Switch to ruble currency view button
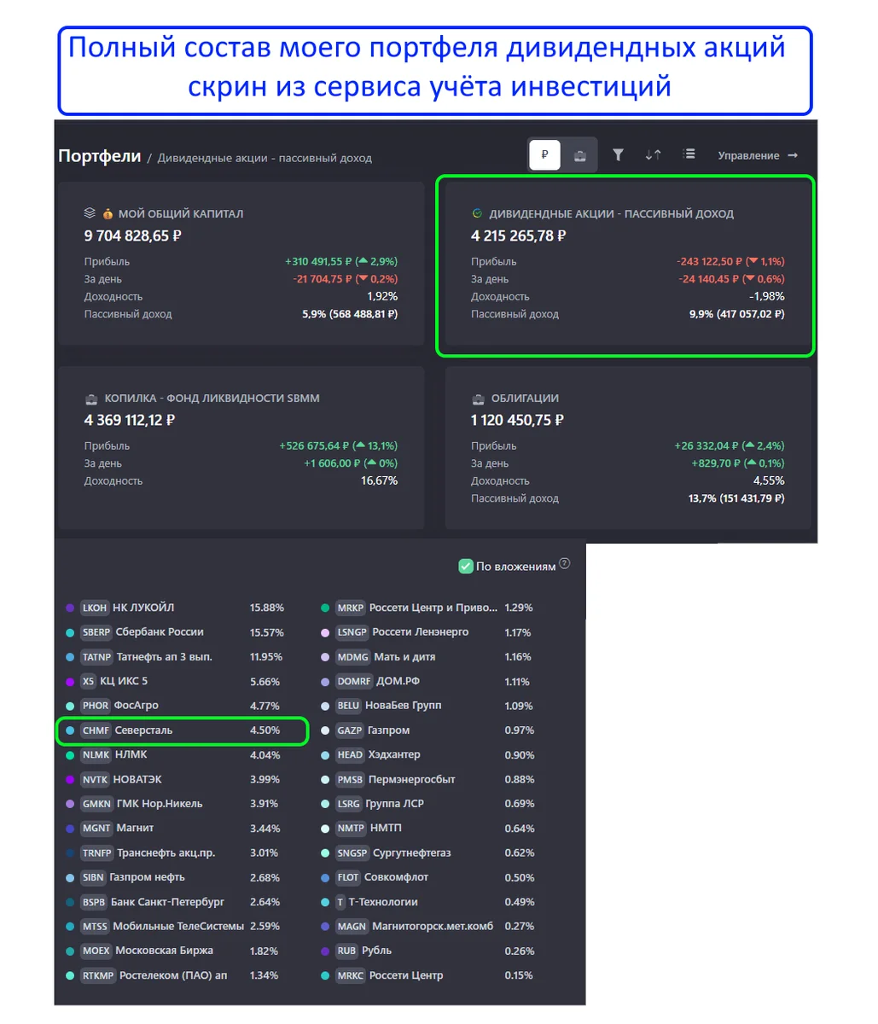Image resolution: width=878 pixels, height=1024 pixels. pos(544,155)
